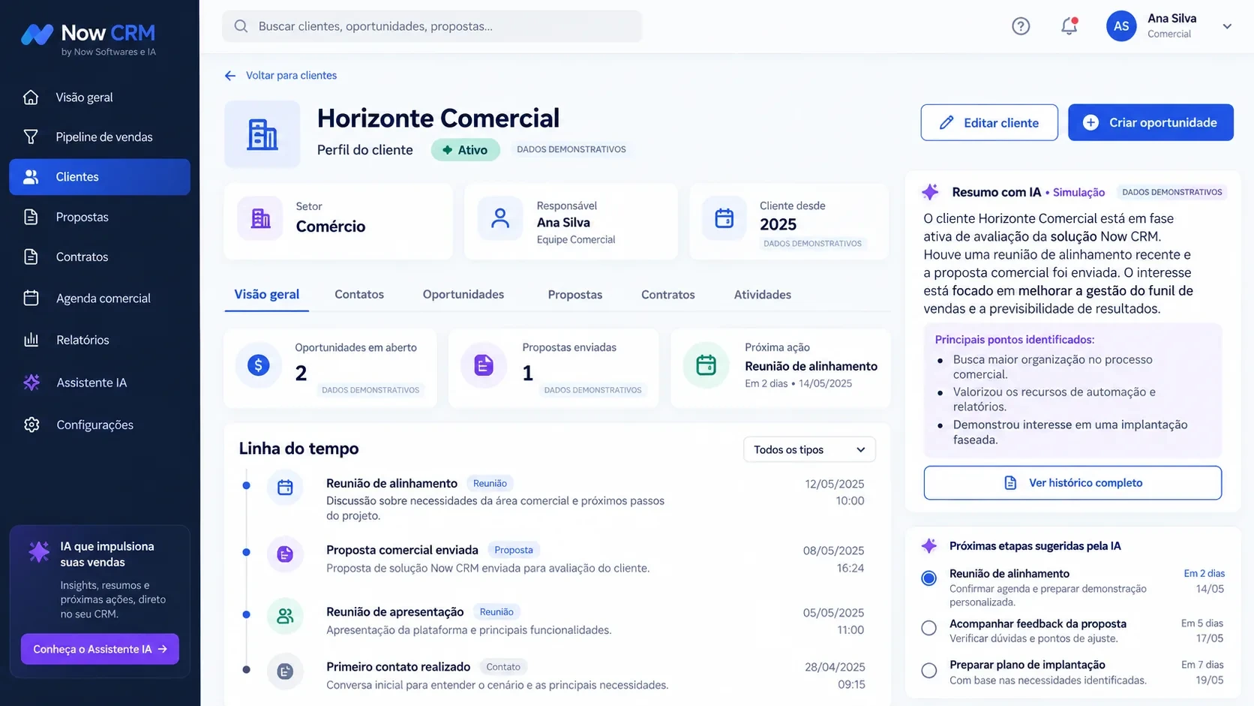Focus the Buscar clientes search field

[432, 26]
